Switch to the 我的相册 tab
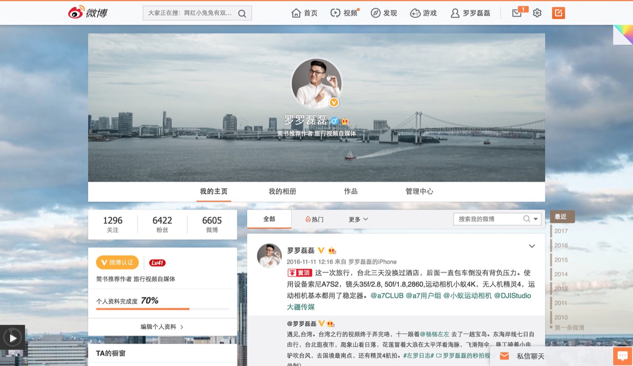 click(x=282, y=191)
